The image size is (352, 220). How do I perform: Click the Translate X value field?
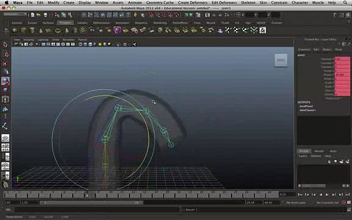[x=342, y=59]
